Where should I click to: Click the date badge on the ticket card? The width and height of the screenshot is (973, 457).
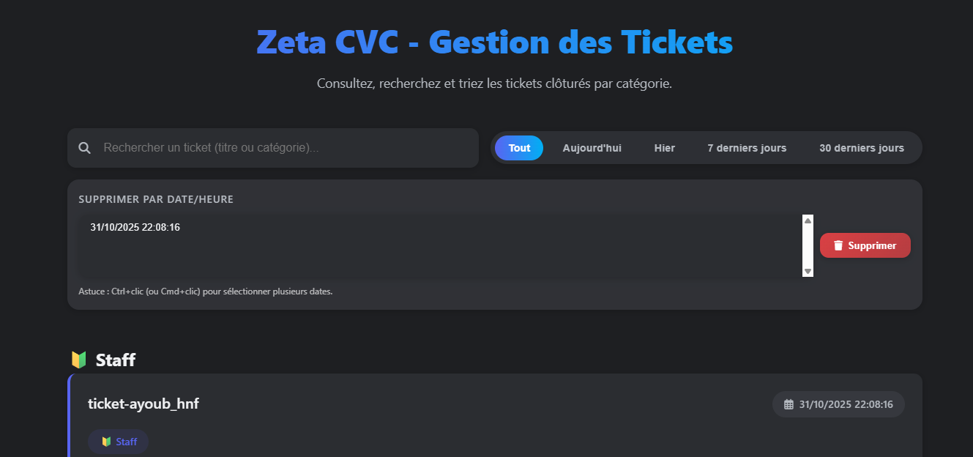pos(838,404)
